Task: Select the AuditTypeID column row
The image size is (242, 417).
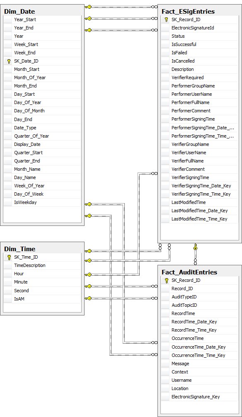Action: (x=199, y=297)
